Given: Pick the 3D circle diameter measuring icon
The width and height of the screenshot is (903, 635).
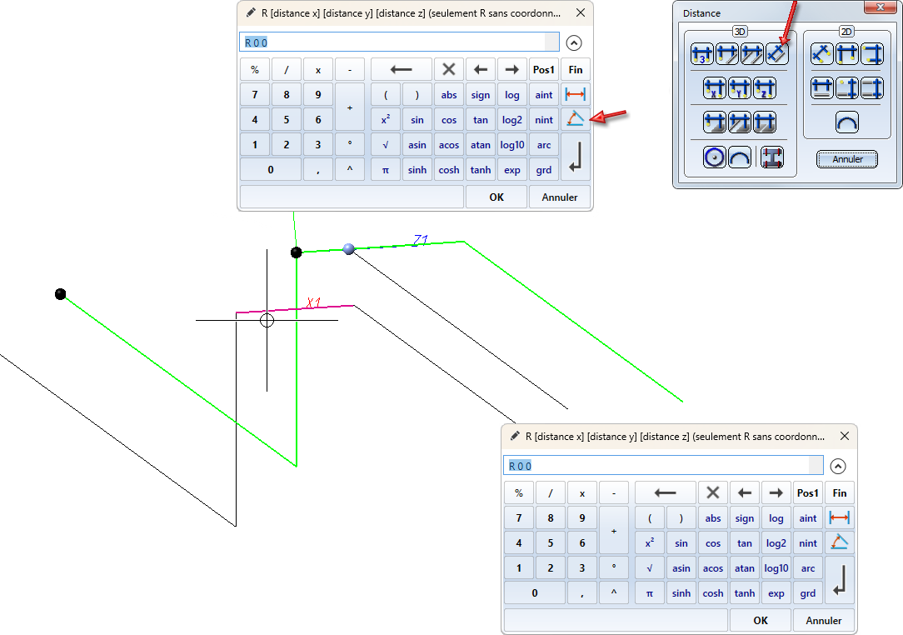Looking at the screenshot, I should [x=715, y=157].
